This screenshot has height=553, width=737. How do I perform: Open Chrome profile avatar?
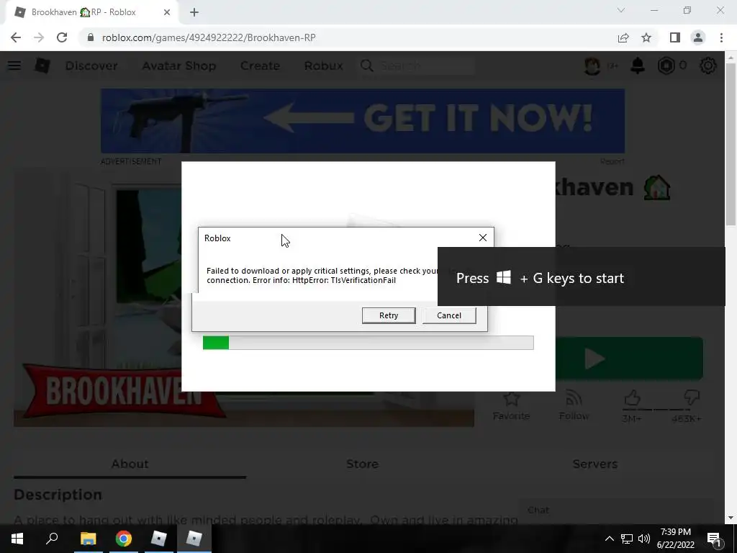click(698, 37)
